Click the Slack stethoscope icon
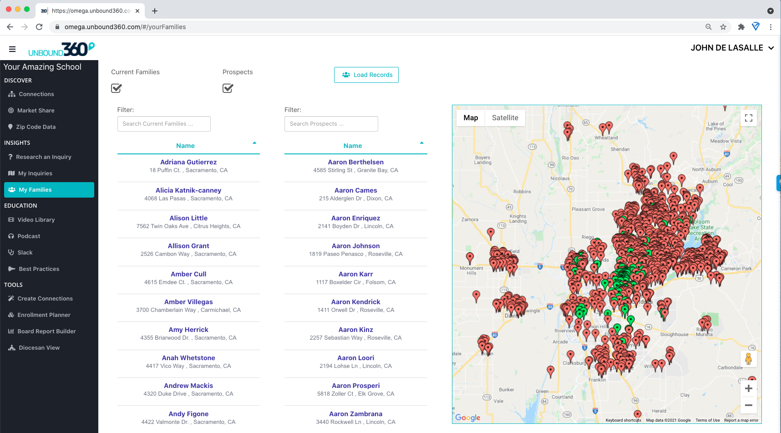The height and width of the screenshot is (433, 781). (11, 253)
